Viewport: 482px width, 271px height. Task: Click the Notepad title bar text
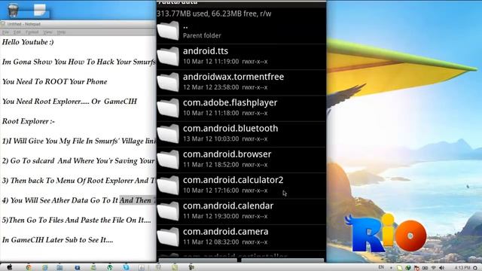[x=23, y=24]
